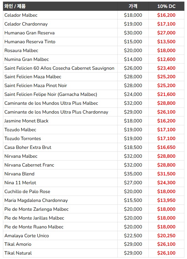Select Amalaya Corte Unico wine name
This screenshot has width=187, height=259.
pyautogui.click(x=27, y=236)
